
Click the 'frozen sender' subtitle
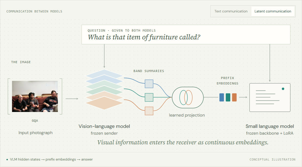pos(104,133)
